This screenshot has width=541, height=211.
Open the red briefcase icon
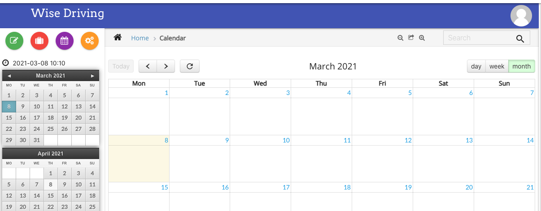[x=39, y=41]
